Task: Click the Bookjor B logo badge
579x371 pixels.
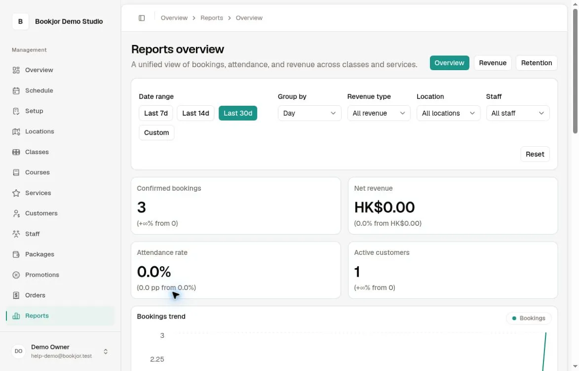Action: coord(20,21)
